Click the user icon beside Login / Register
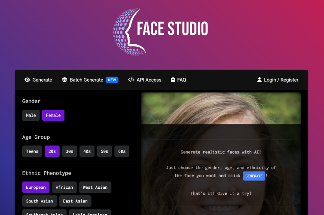 (259, 80)
